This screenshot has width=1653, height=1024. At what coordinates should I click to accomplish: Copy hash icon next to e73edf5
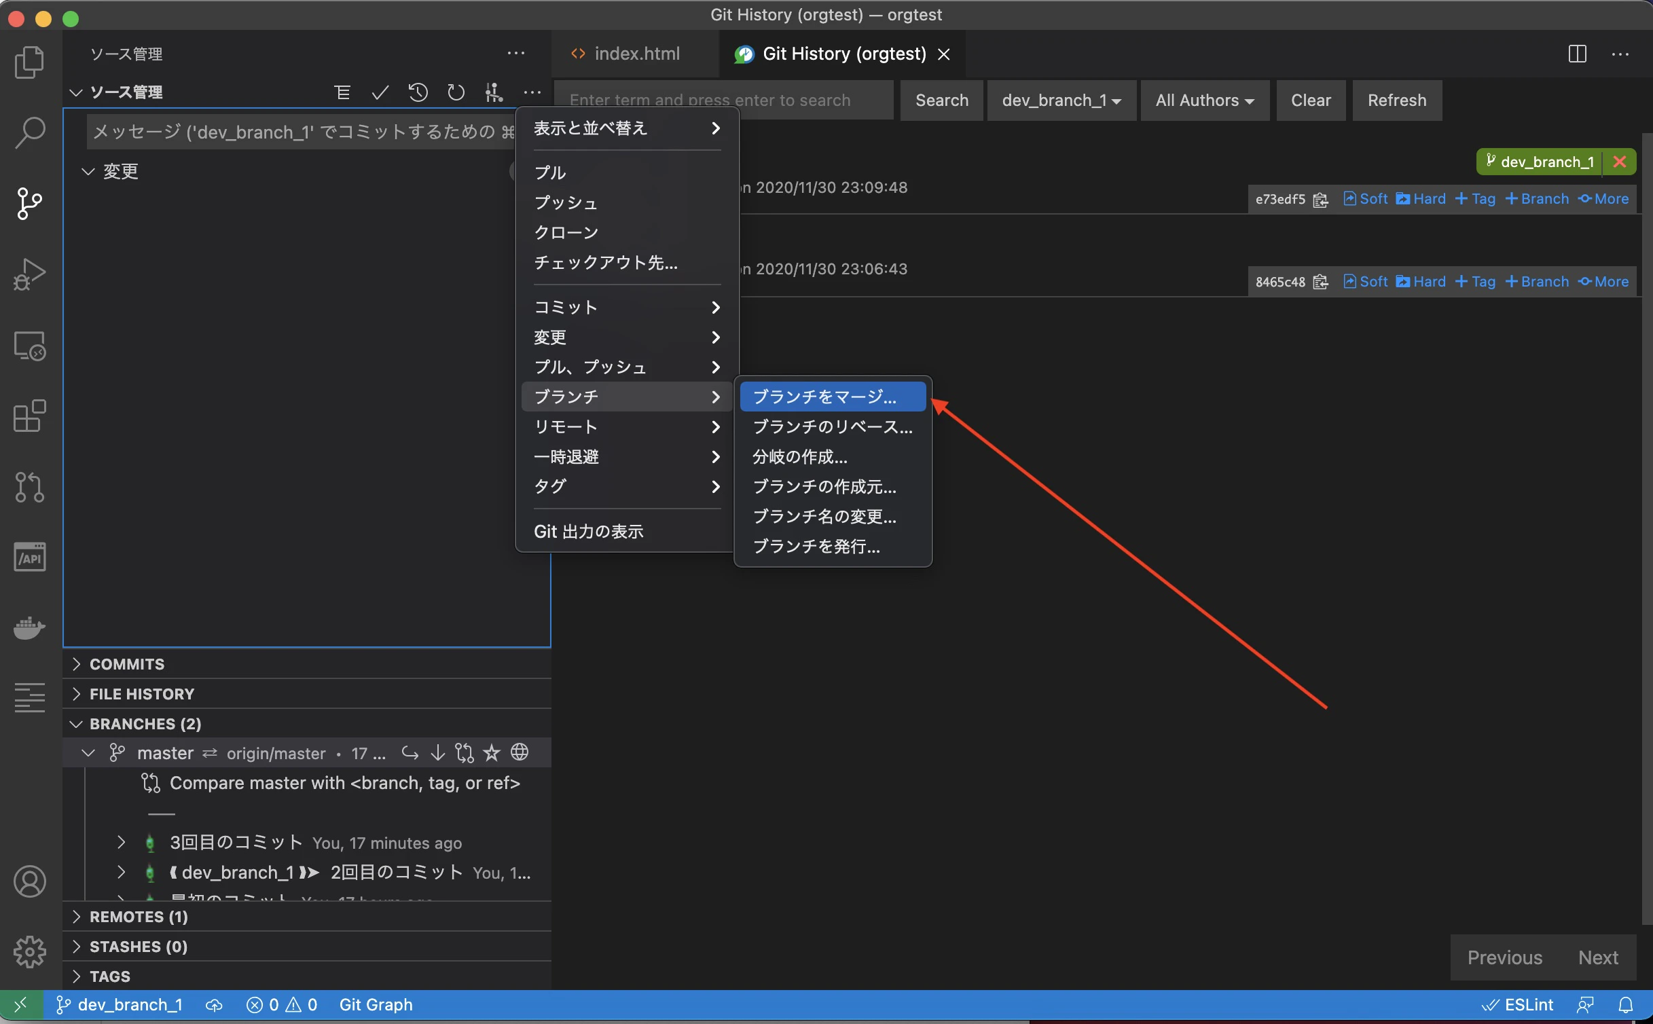click(x=1321, y=200)
